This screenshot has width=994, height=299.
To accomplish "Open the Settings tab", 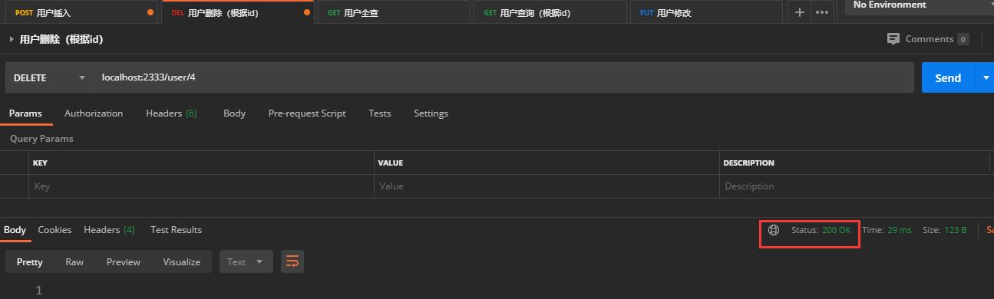I will click(431, 113).
